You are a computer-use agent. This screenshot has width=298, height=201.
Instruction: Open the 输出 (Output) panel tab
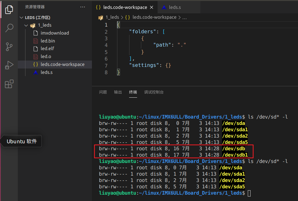point(118,92)
